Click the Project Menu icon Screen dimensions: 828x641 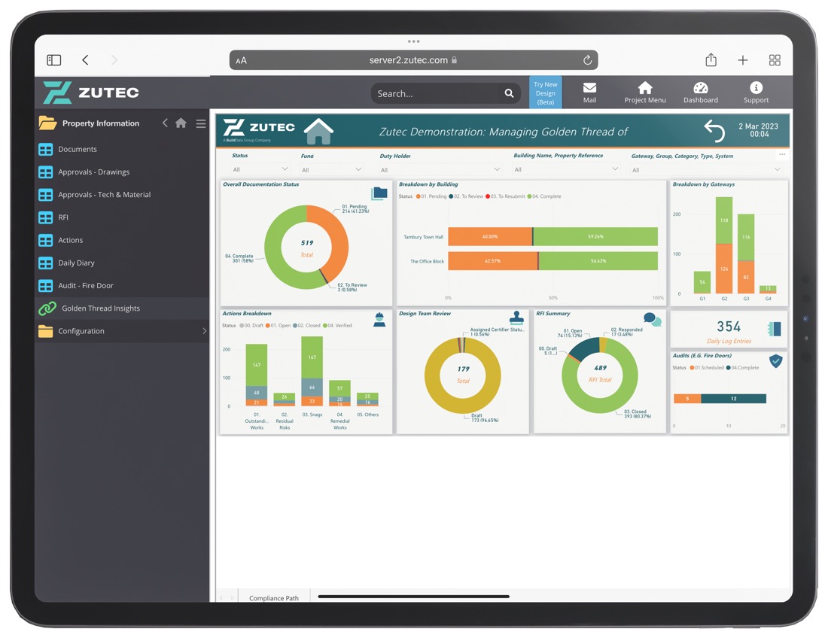coord(645,89)
